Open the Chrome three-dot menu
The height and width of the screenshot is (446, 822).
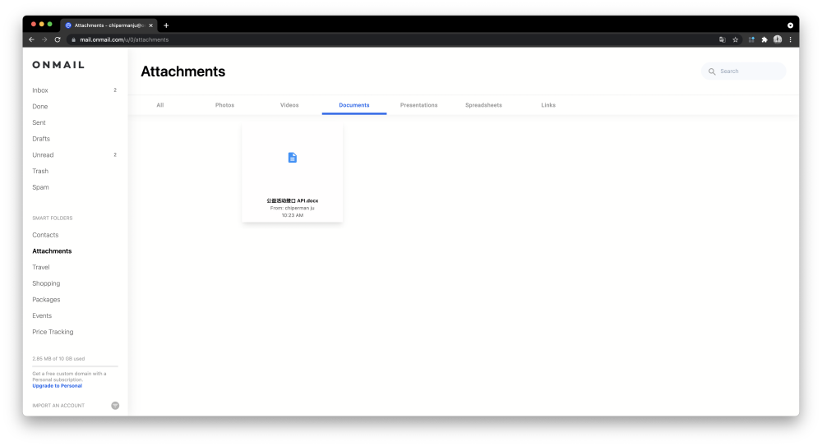pos(790,39)
